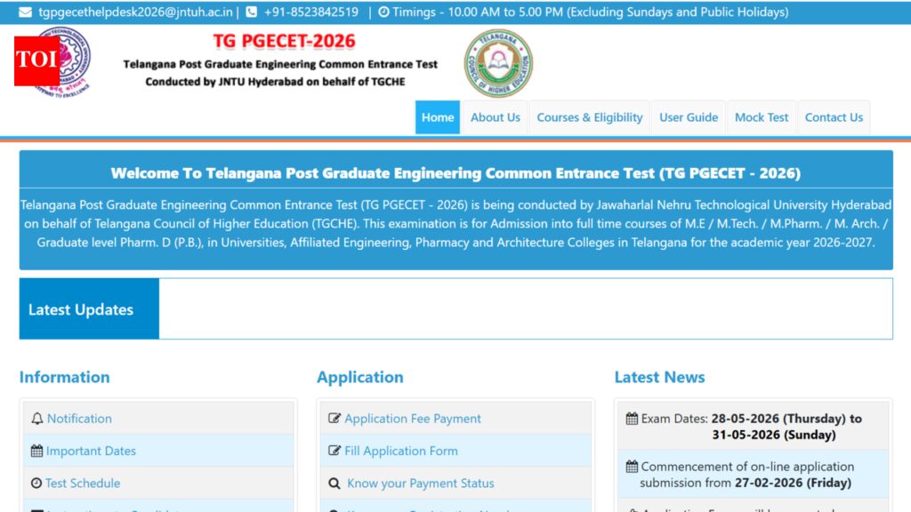Click the edit icon beside Application Fee Payment
Viewport: 911px width, 512px height.
tap(333, 418)
